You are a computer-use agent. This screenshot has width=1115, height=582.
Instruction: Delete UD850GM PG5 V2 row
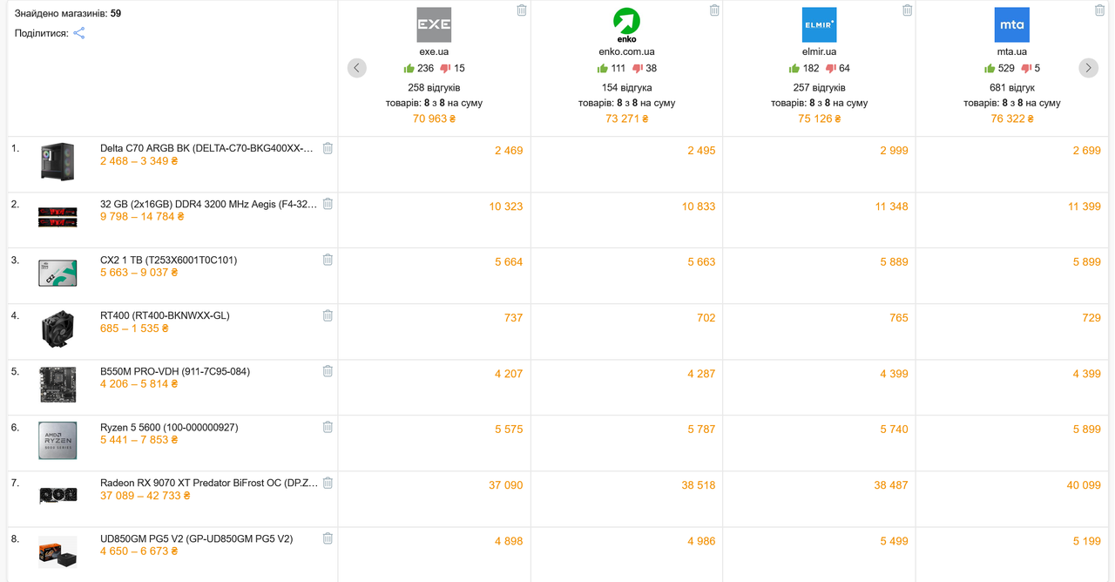coord(328,538)
